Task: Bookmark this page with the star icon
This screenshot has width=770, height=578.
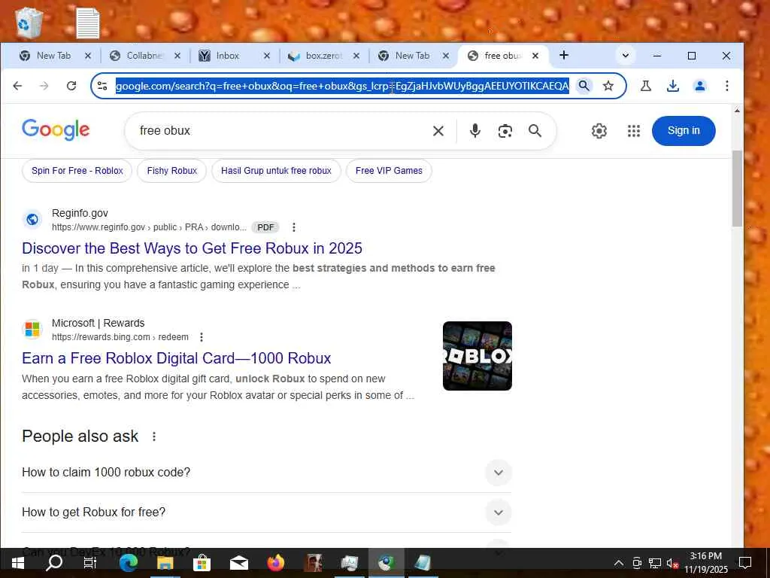Action: (x=608, y=86)
